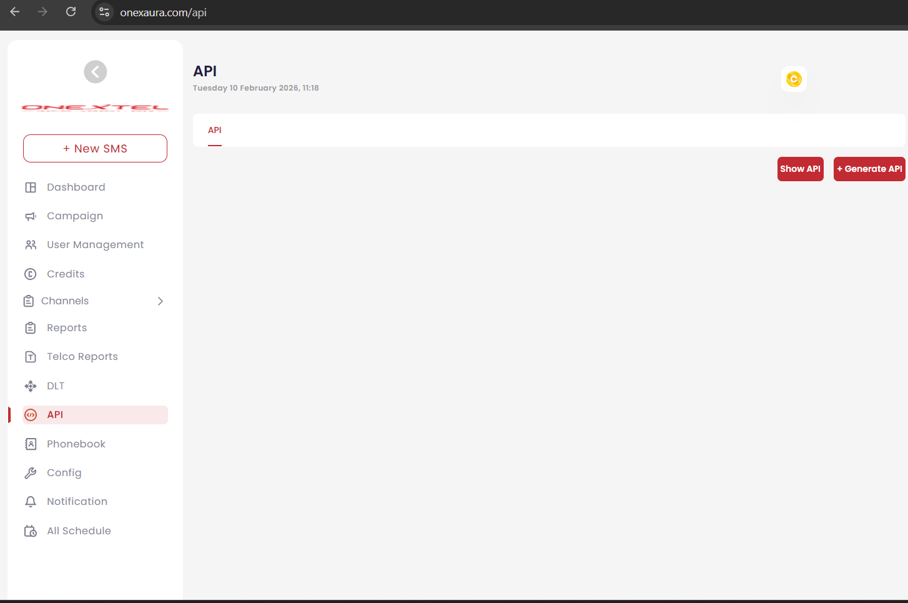The width and height of the screenshot is (908, 603).
Task: Open the DLT label in sidebar
Action: pyautogui.click(x=56, y=386)
